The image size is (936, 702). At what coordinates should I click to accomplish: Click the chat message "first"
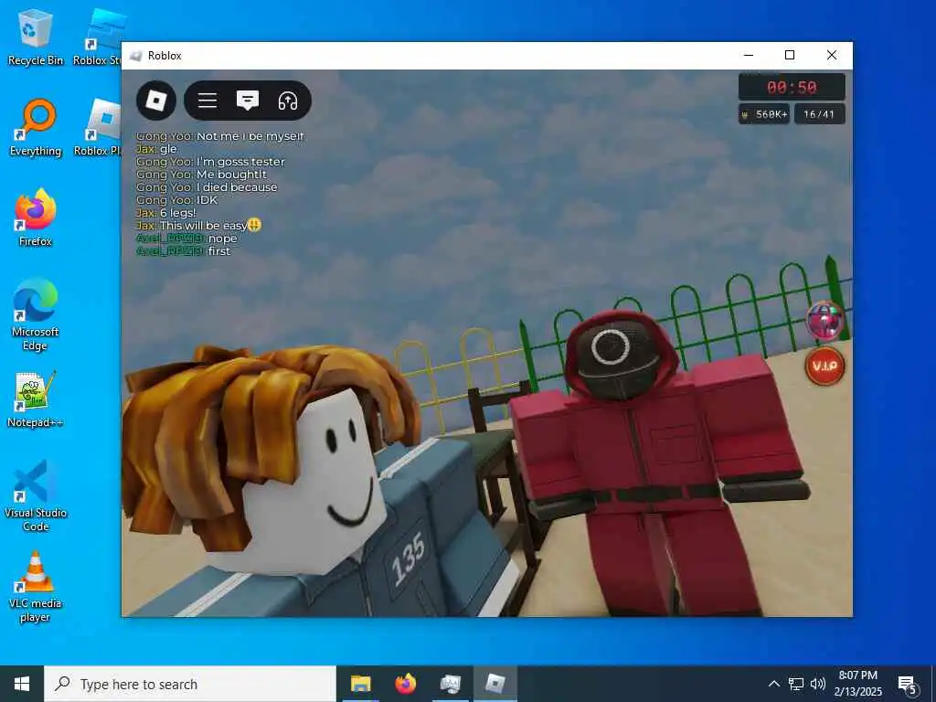[x=183, y=250]
